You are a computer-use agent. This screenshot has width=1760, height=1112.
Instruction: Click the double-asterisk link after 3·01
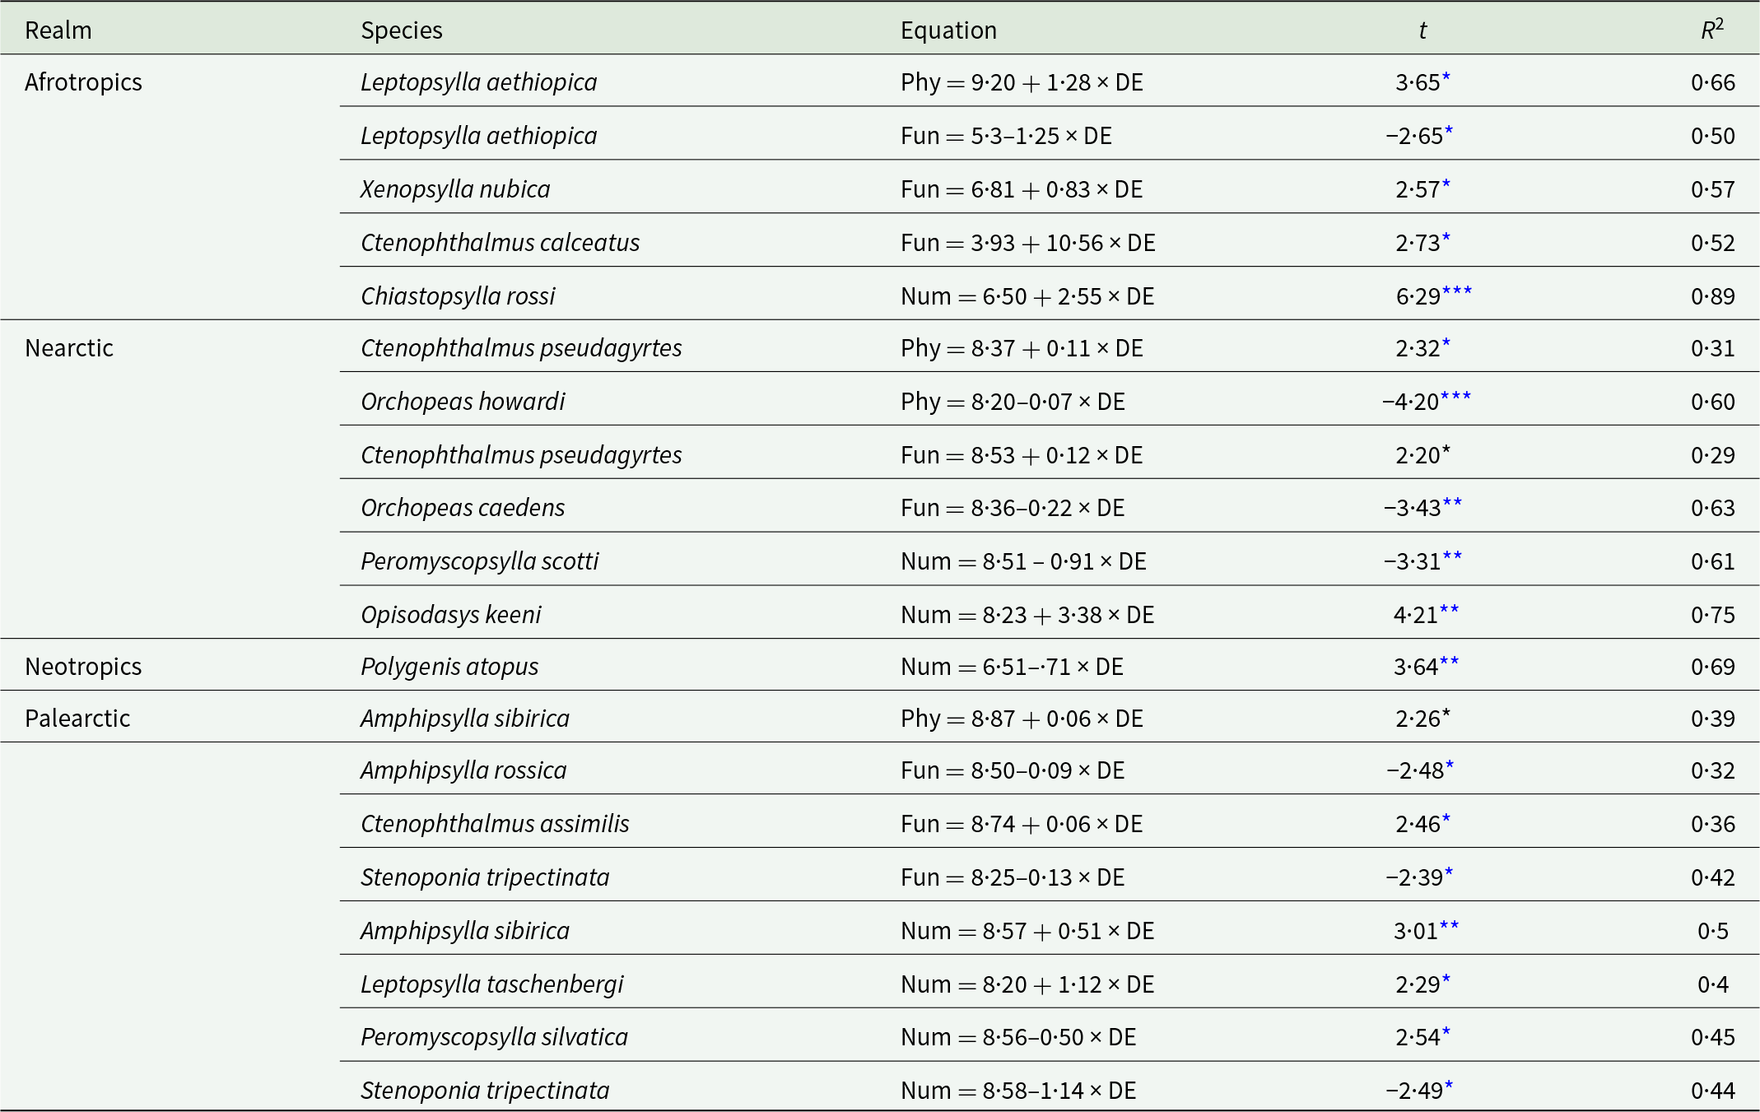click(1450, 926)
